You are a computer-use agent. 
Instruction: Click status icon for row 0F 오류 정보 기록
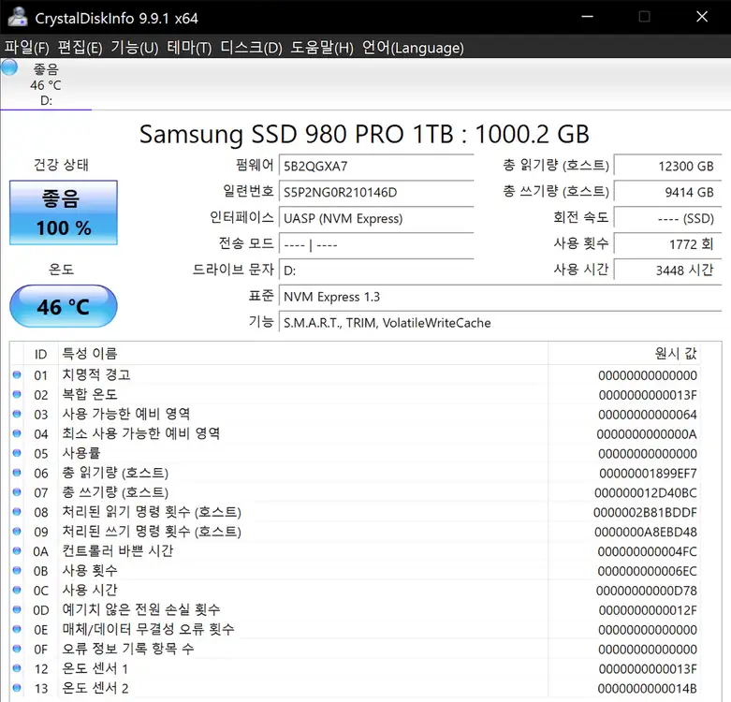[17, 649]
